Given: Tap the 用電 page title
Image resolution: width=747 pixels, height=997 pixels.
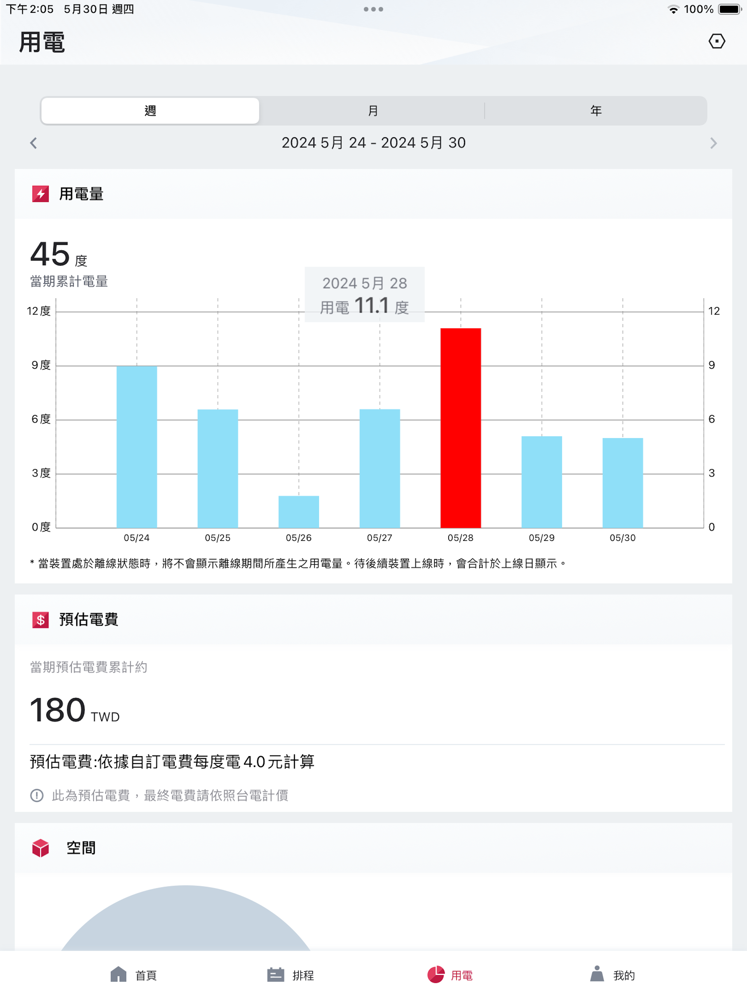Looking at the screenshot, I should [42, 42].
